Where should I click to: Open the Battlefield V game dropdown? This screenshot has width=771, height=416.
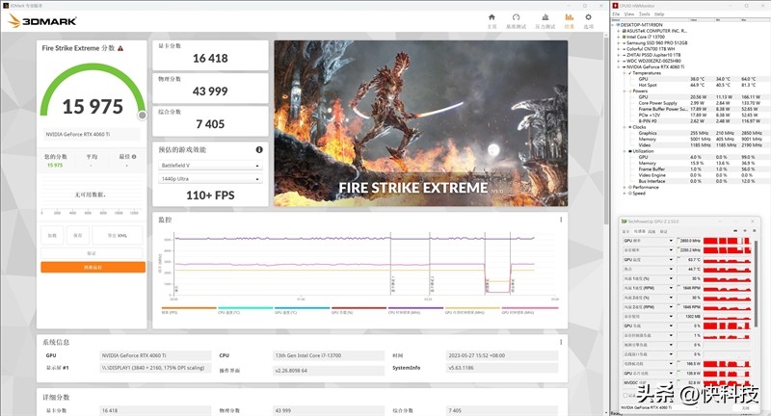point(210,166)
